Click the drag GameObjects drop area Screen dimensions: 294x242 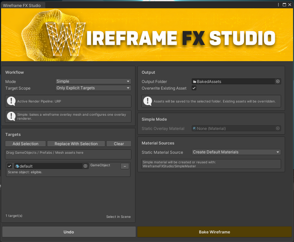click(68, 154)
